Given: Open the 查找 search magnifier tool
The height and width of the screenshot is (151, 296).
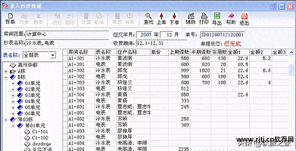Looking at the screenshot, I should click(x=148, y=16).
